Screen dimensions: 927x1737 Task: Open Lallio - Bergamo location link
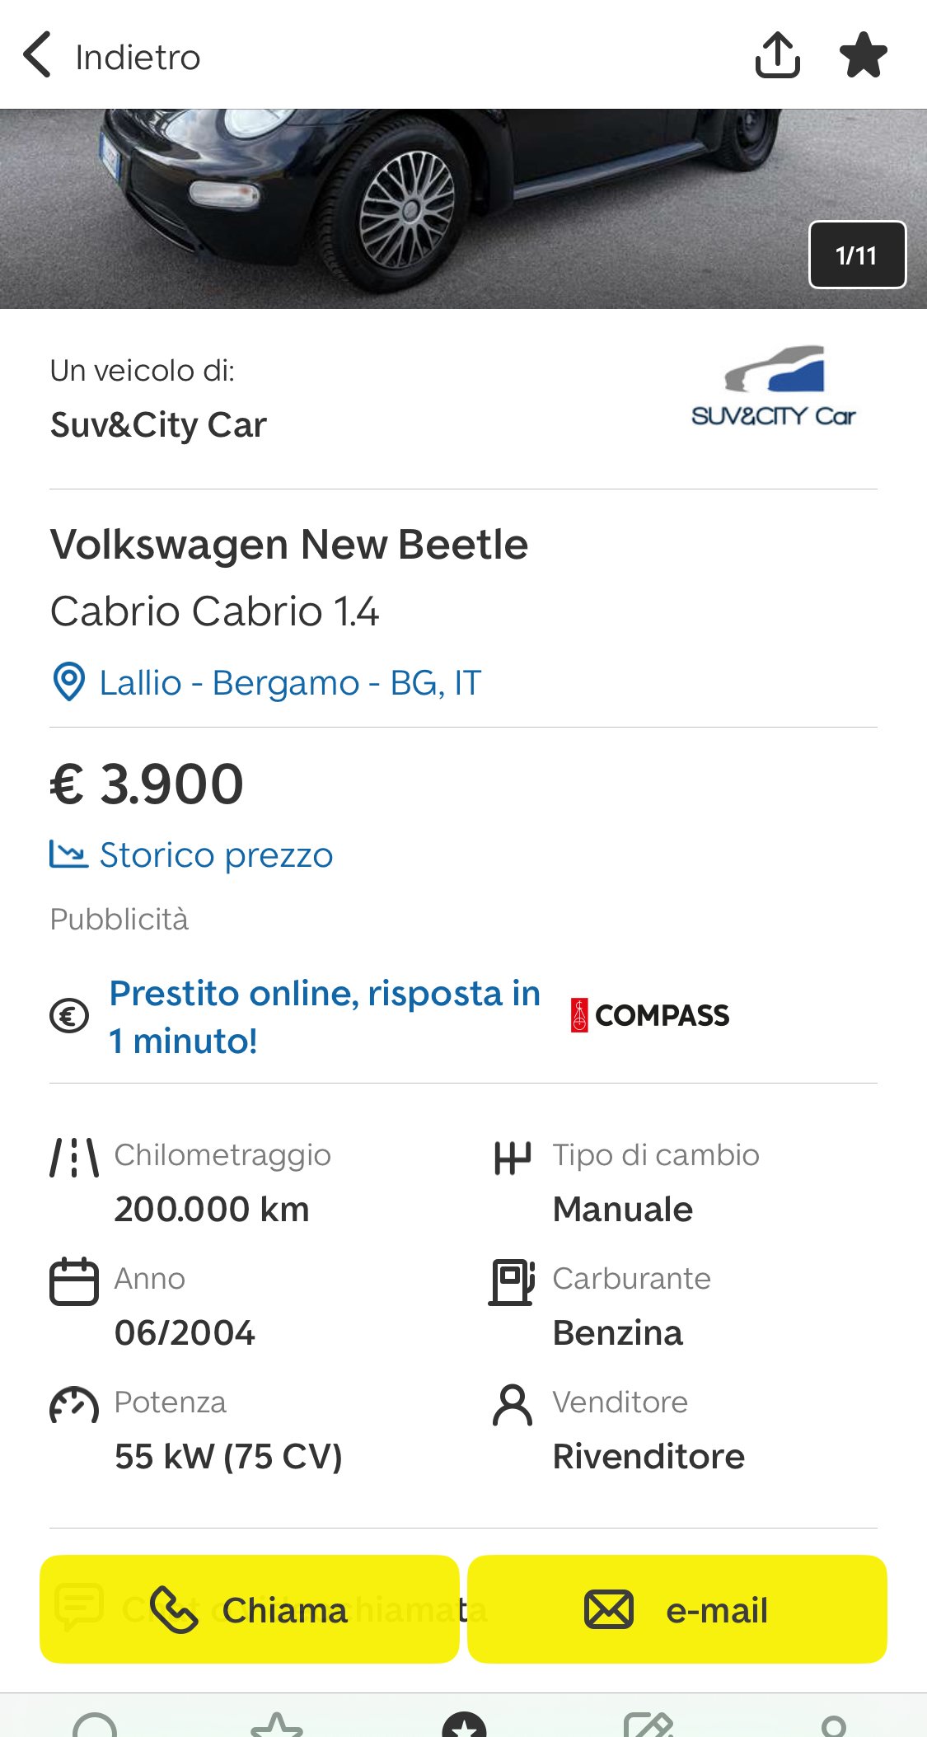pos(290,683)
